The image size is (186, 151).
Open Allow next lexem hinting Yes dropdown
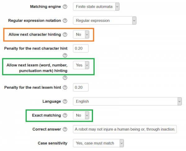coord(81,65)
